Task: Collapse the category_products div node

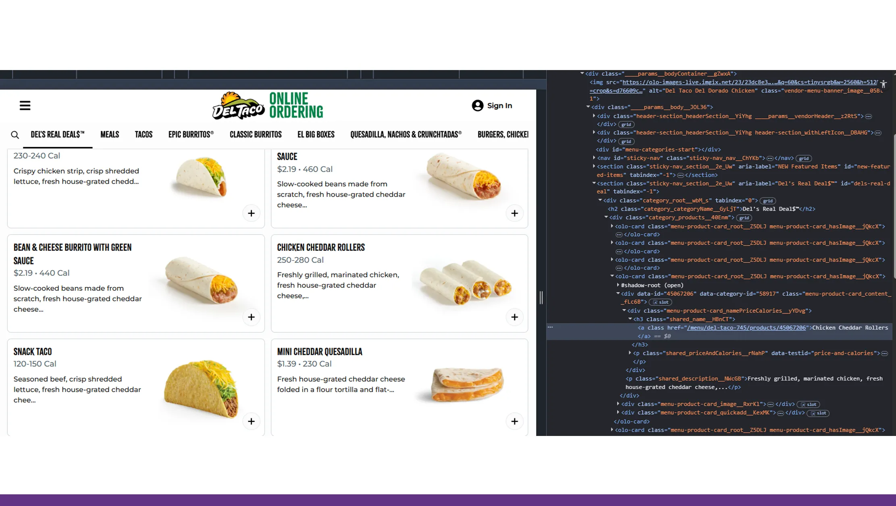Action: (x=606, y=217)
